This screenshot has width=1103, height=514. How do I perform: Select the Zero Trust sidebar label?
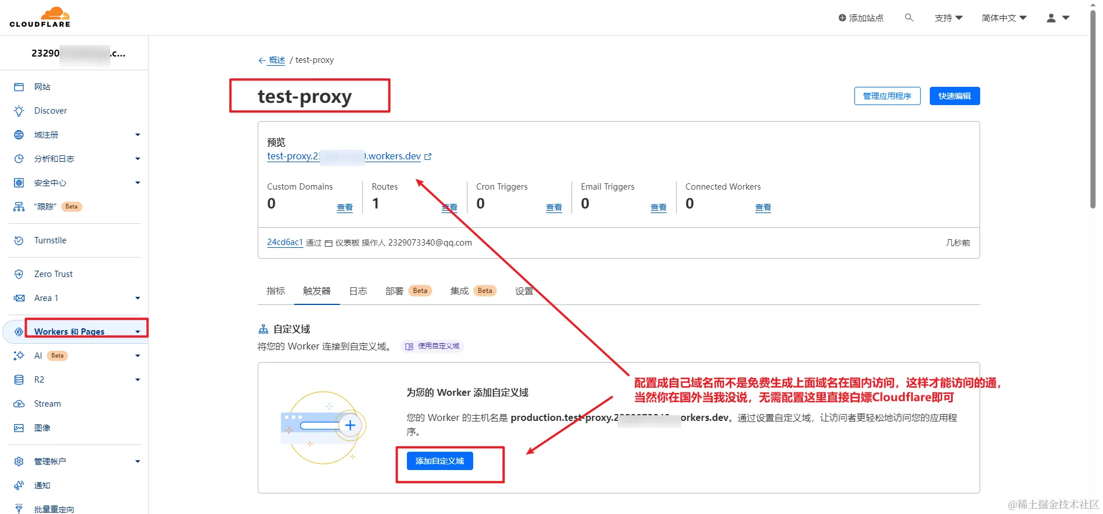tap(53, 274)
